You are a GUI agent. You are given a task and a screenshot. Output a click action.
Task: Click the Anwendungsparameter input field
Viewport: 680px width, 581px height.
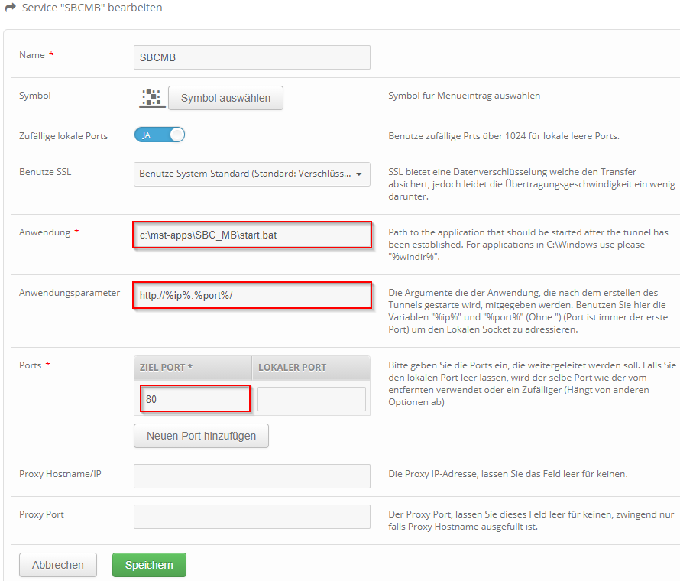252,296
